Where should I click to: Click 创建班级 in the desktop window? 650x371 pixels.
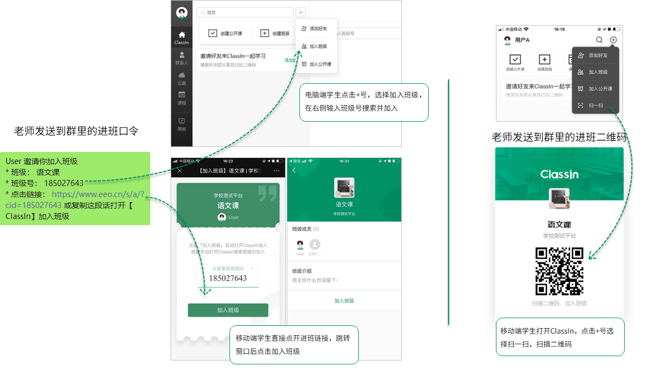click(x=275, y=33)
